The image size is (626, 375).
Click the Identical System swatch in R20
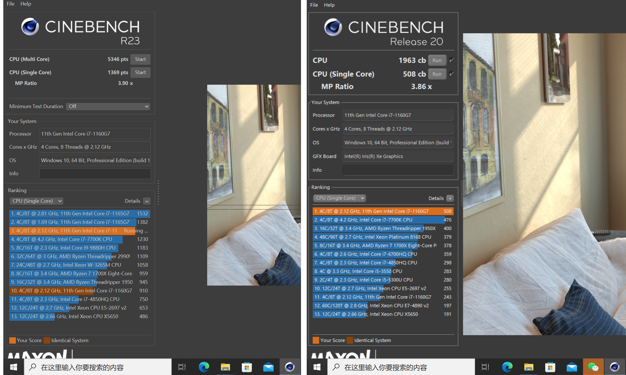click(350, 340)
